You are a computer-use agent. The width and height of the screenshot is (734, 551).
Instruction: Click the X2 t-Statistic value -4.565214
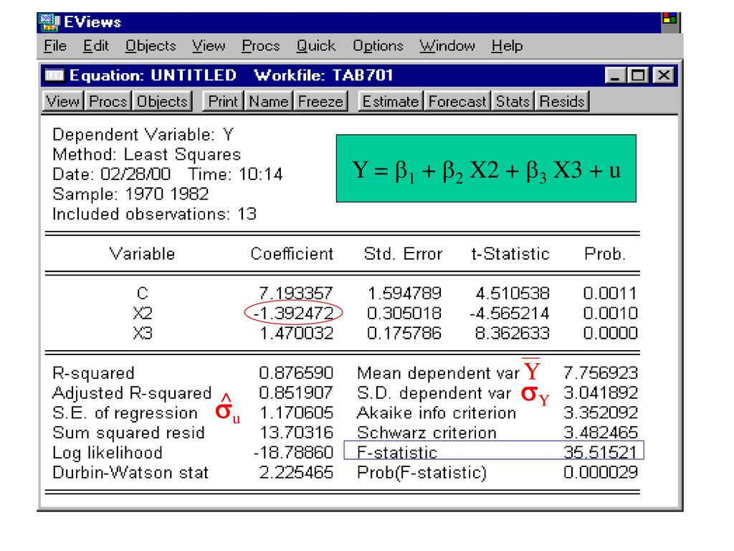click(510, 313)
